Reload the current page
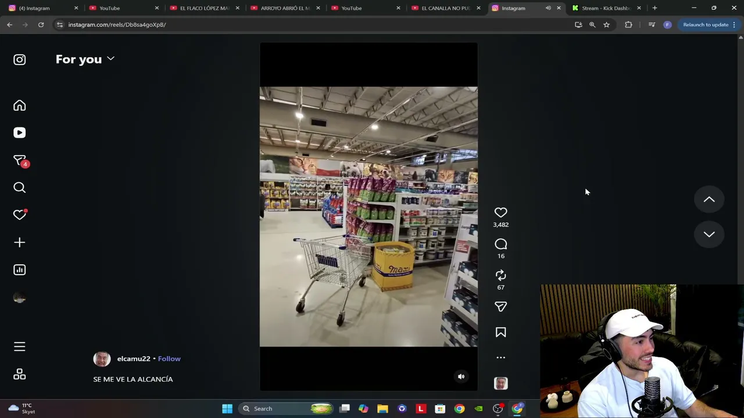This screenshot has width=744, height=418. pos(41,24)
